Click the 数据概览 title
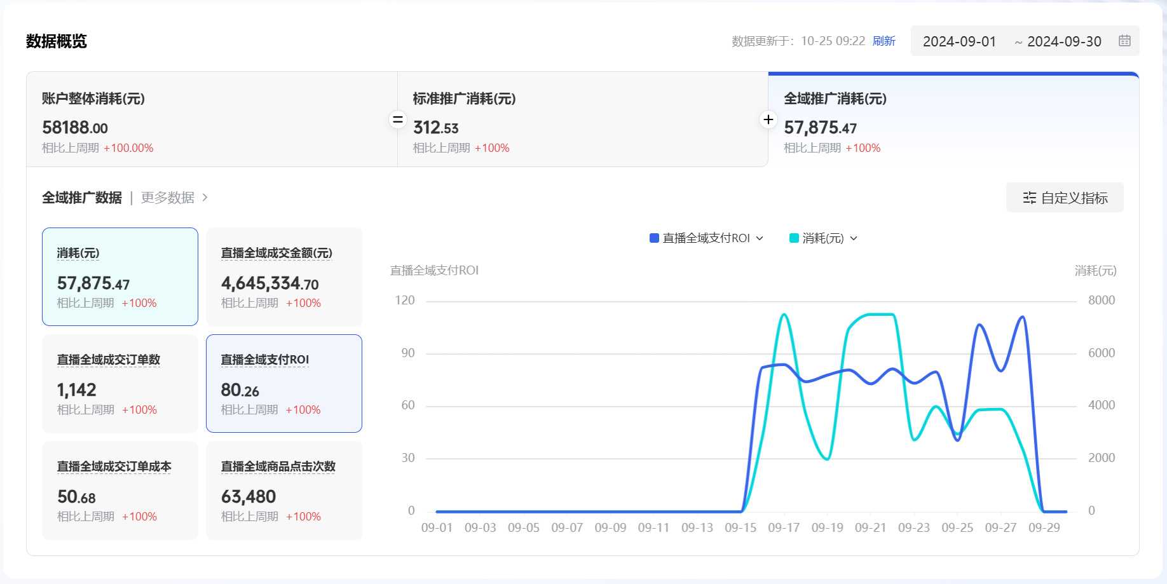The height and width of the screenshot is (584, 1167). point(57,41)
